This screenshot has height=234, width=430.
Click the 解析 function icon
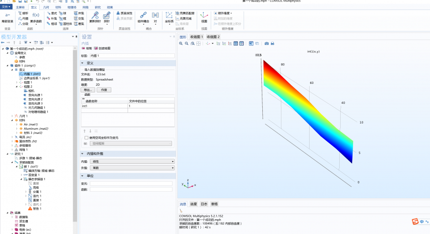coord(23,13)
